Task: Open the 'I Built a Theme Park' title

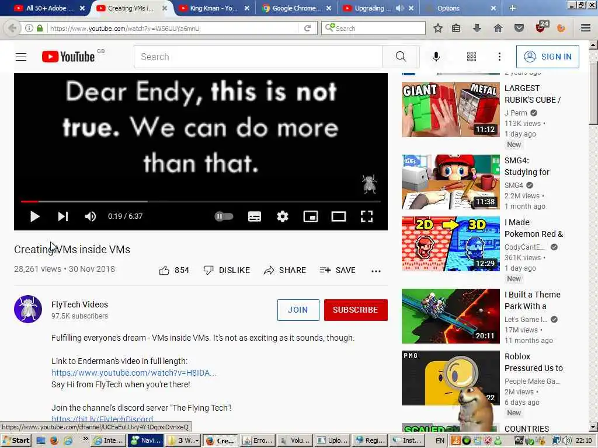Action: pos(533,300)
